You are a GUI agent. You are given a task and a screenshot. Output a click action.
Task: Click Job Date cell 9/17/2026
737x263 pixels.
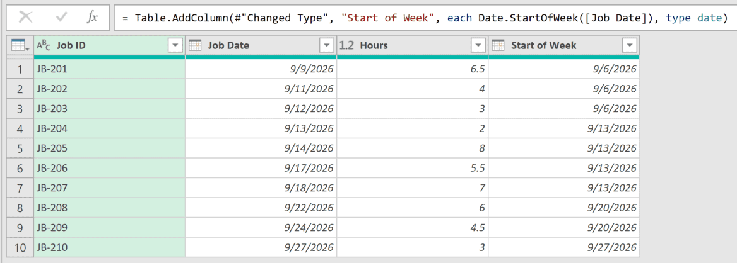[261, 168]
